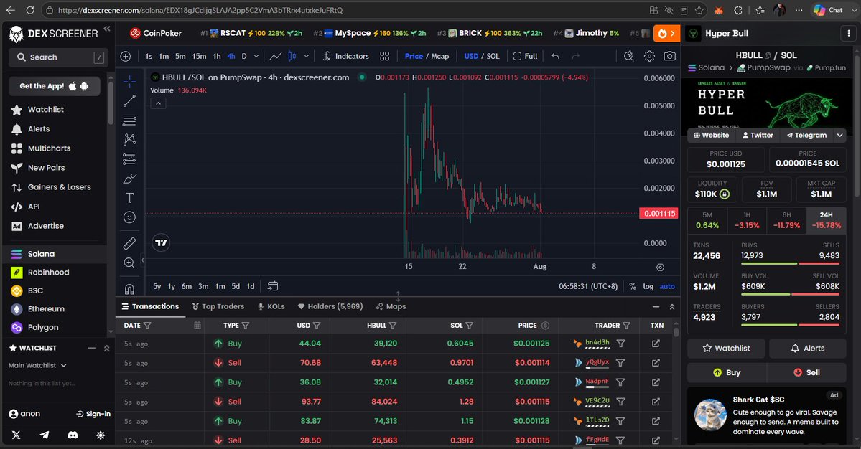Click the green Buy button
The image size is (861, 449).
tap(727, 372)
